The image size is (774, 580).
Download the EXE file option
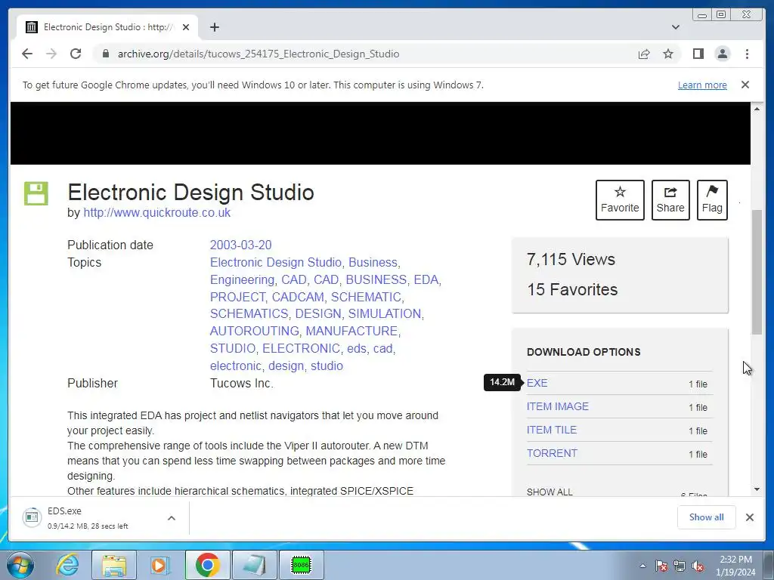[537, 383]
